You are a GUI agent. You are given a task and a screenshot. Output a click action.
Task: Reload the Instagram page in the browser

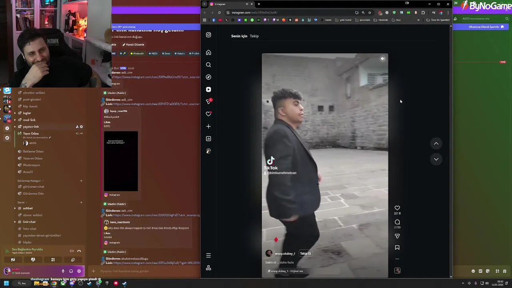click(x=219, y=12)
